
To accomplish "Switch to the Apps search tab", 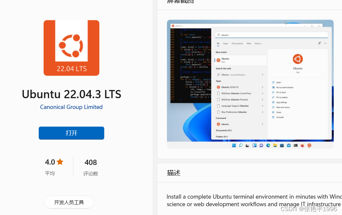I will point(225,44).
